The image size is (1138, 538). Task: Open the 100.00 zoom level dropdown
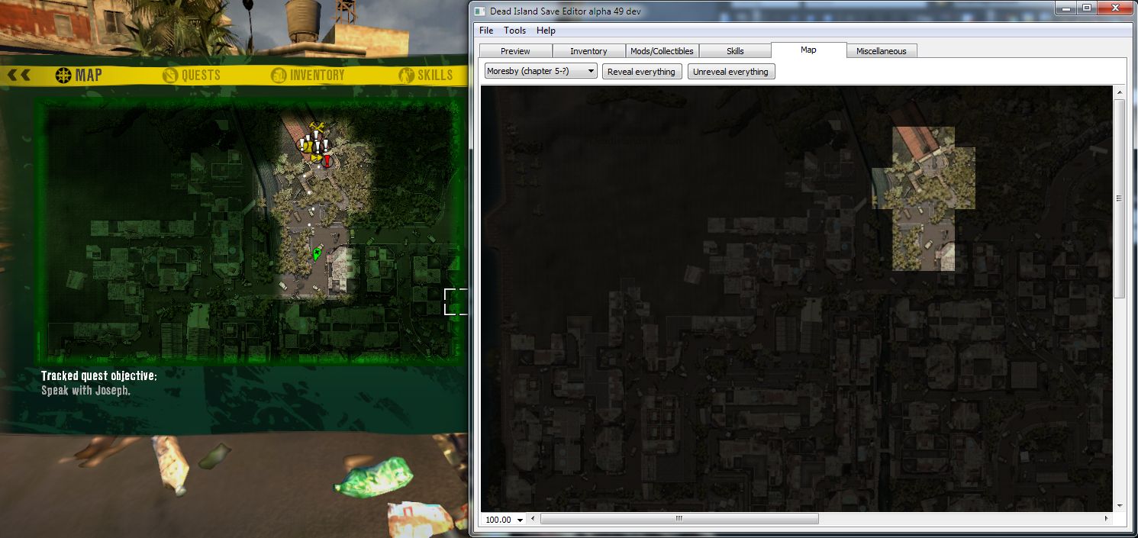tap(505, 520)
